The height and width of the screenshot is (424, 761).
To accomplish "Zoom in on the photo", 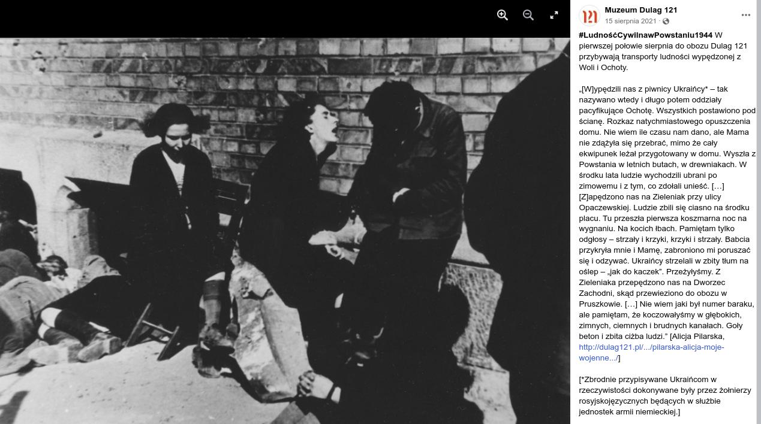I will (x=503, y=16).
